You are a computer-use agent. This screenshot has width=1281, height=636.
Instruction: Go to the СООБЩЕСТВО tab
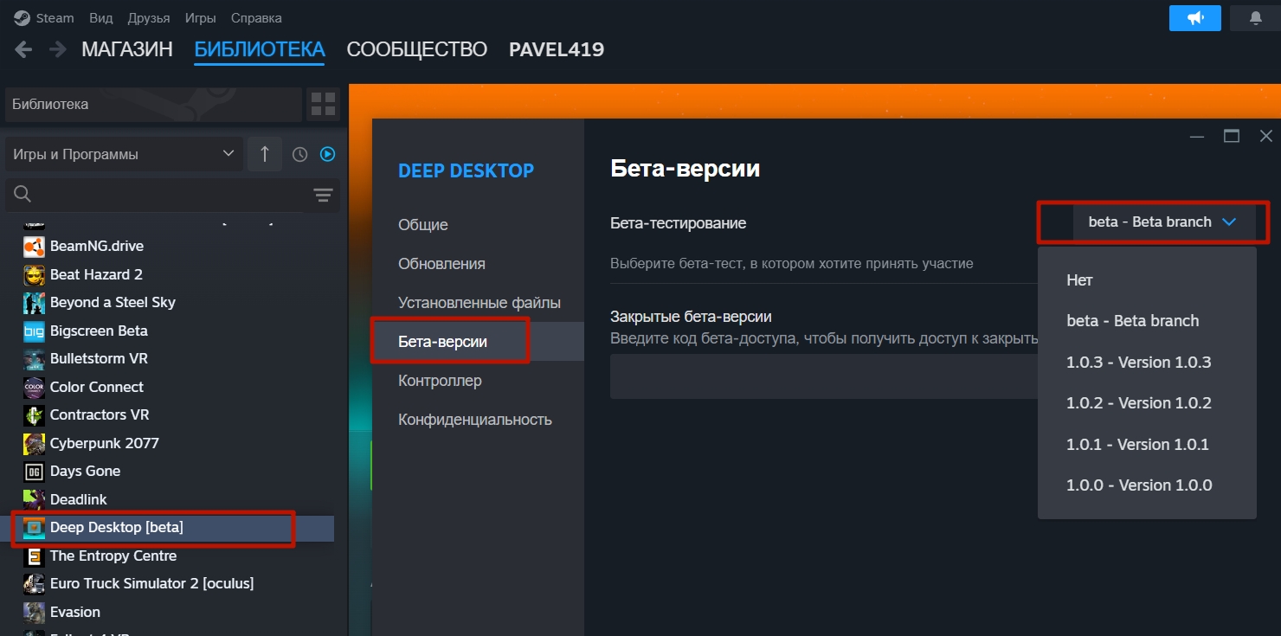417,49
